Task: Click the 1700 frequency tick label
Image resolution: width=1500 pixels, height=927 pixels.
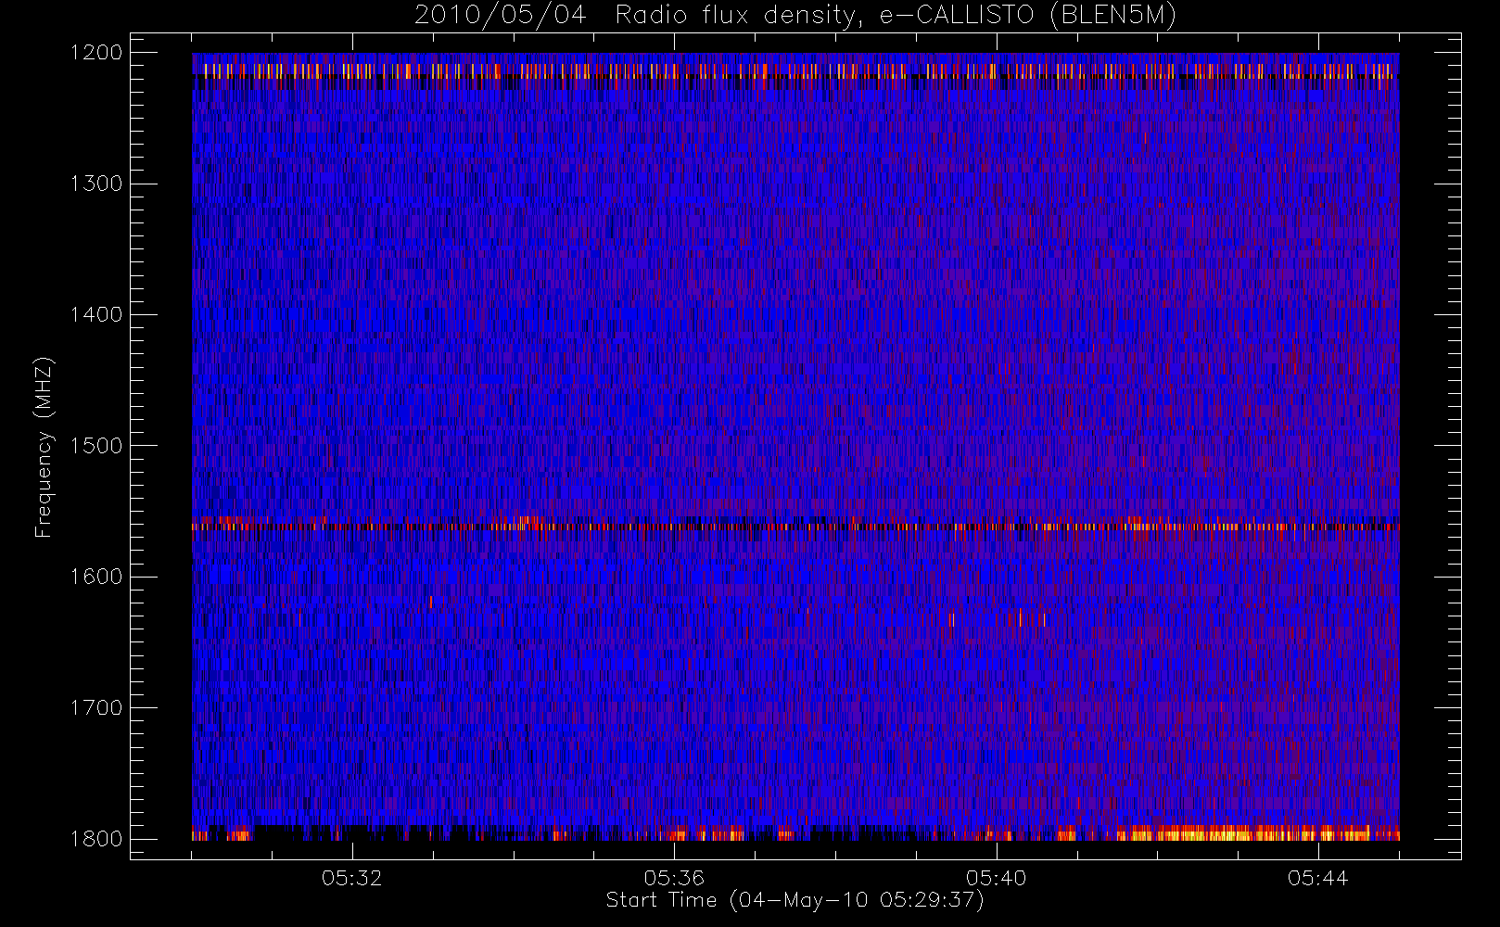Action: click(96, 708)
